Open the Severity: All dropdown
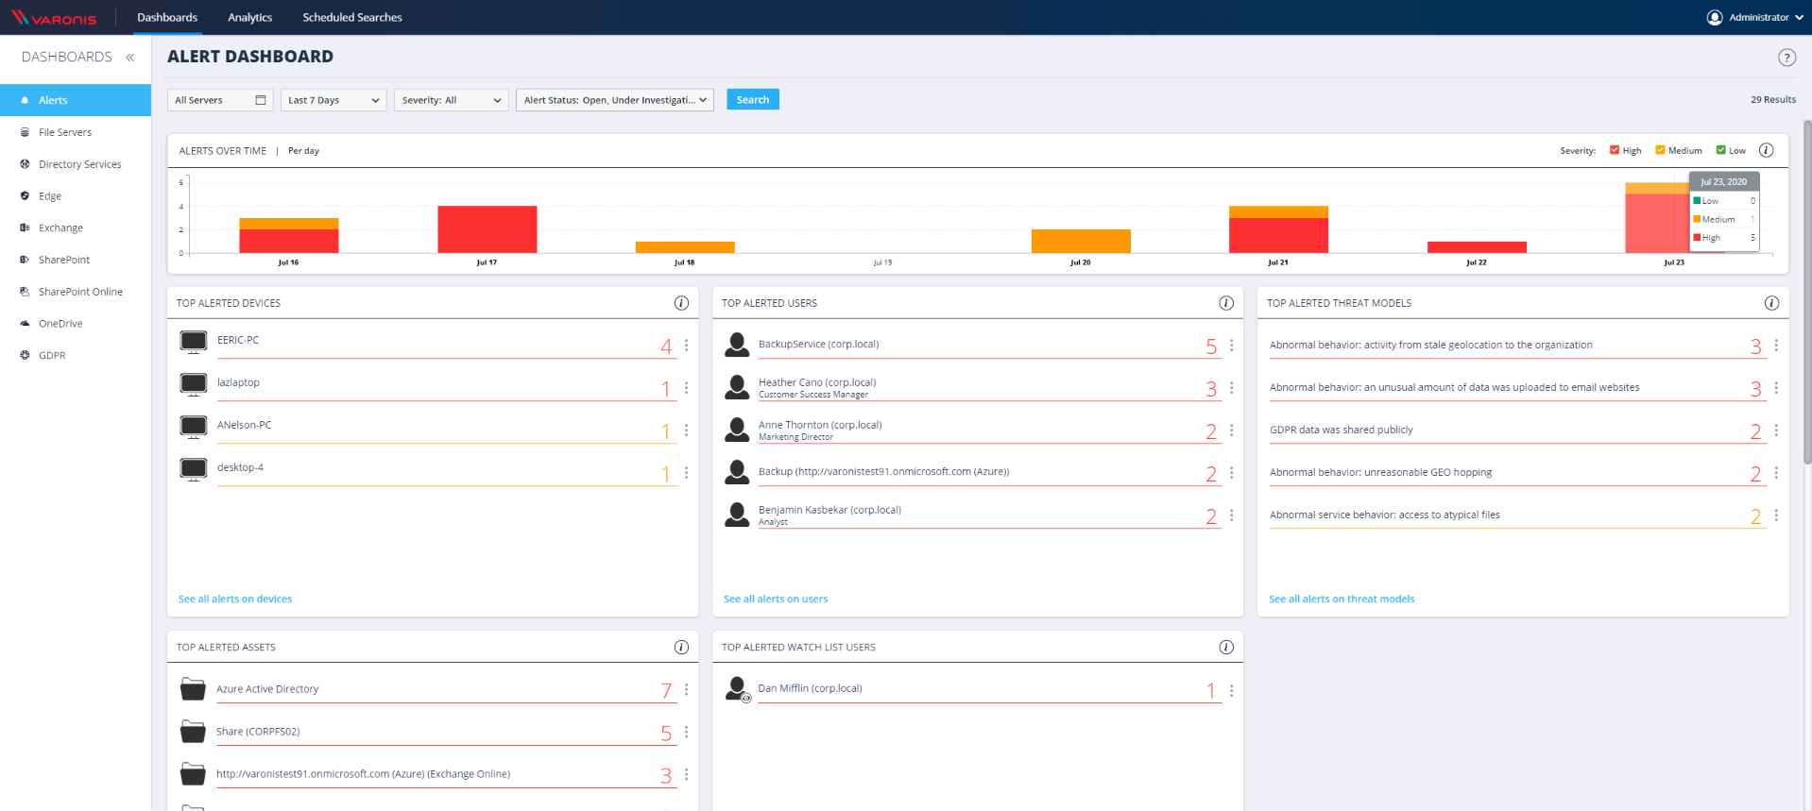The image size is (1812, 811). point(452,100)
